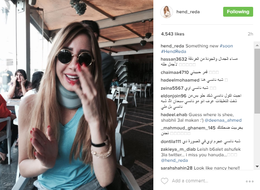The image size is (260, 190).
Task: Open commenter hassan3632's profile
Action: pyautogui.click(x=174, y=59)
